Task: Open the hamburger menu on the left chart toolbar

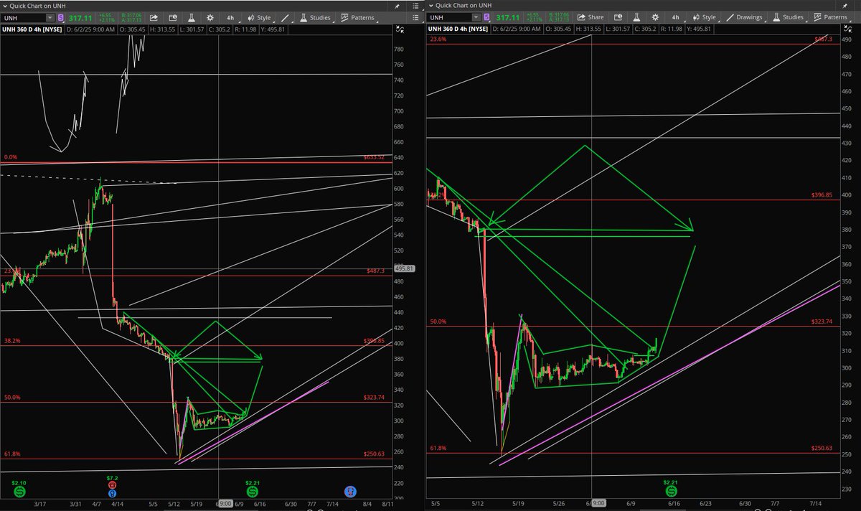Action: tap(415, 17)
